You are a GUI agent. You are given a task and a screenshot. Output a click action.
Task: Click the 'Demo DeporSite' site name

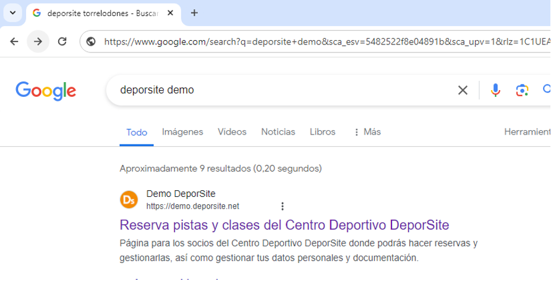pos(181,193)
